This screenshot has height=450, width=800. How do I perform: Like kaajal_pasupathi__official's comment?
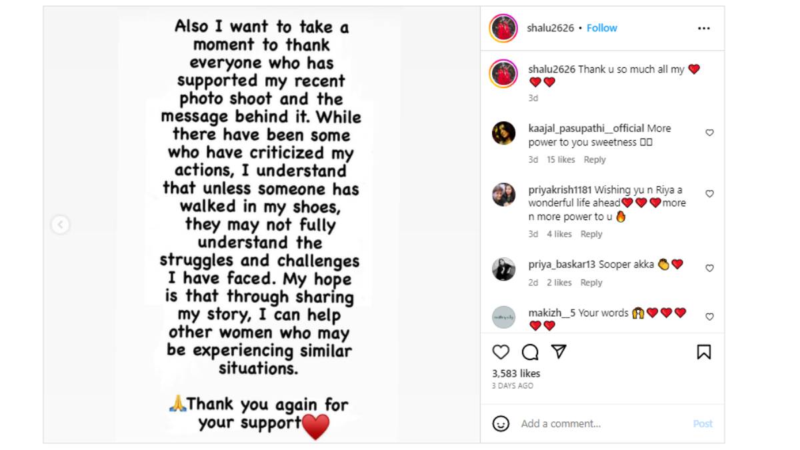[x=709, y=133]
